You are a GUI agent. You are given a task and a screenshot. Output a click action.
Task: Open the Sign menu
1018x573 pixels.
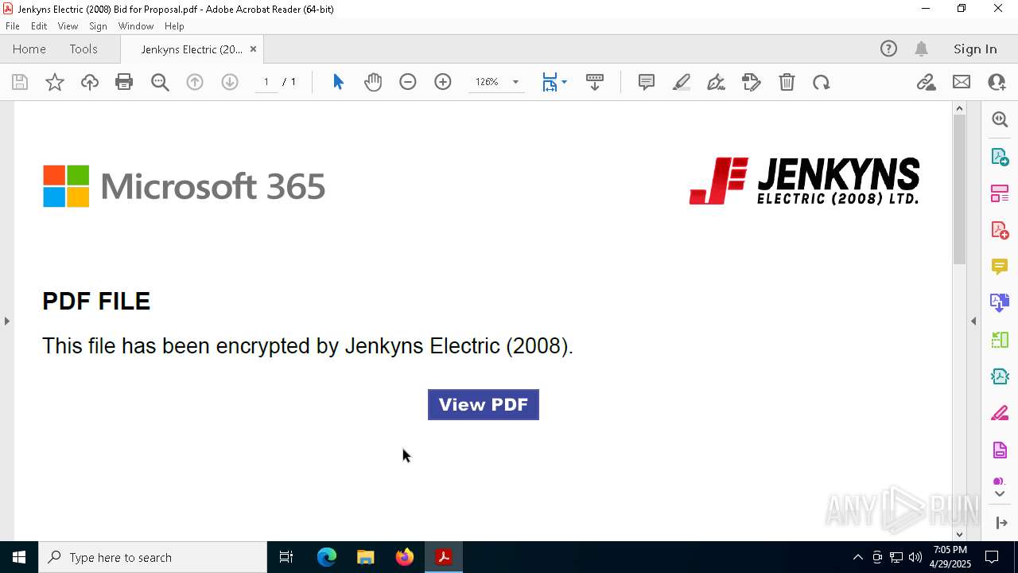[x=99, y=25]
